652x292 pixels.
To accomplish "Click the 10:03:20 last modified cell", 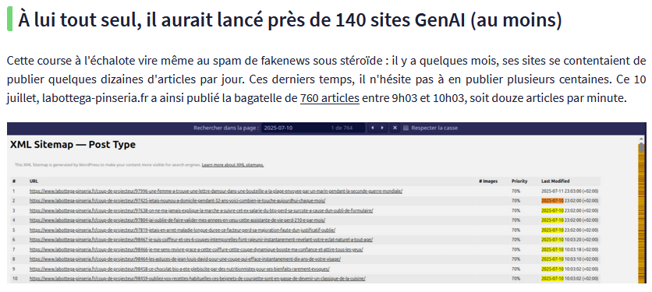I will coord(569,240).
